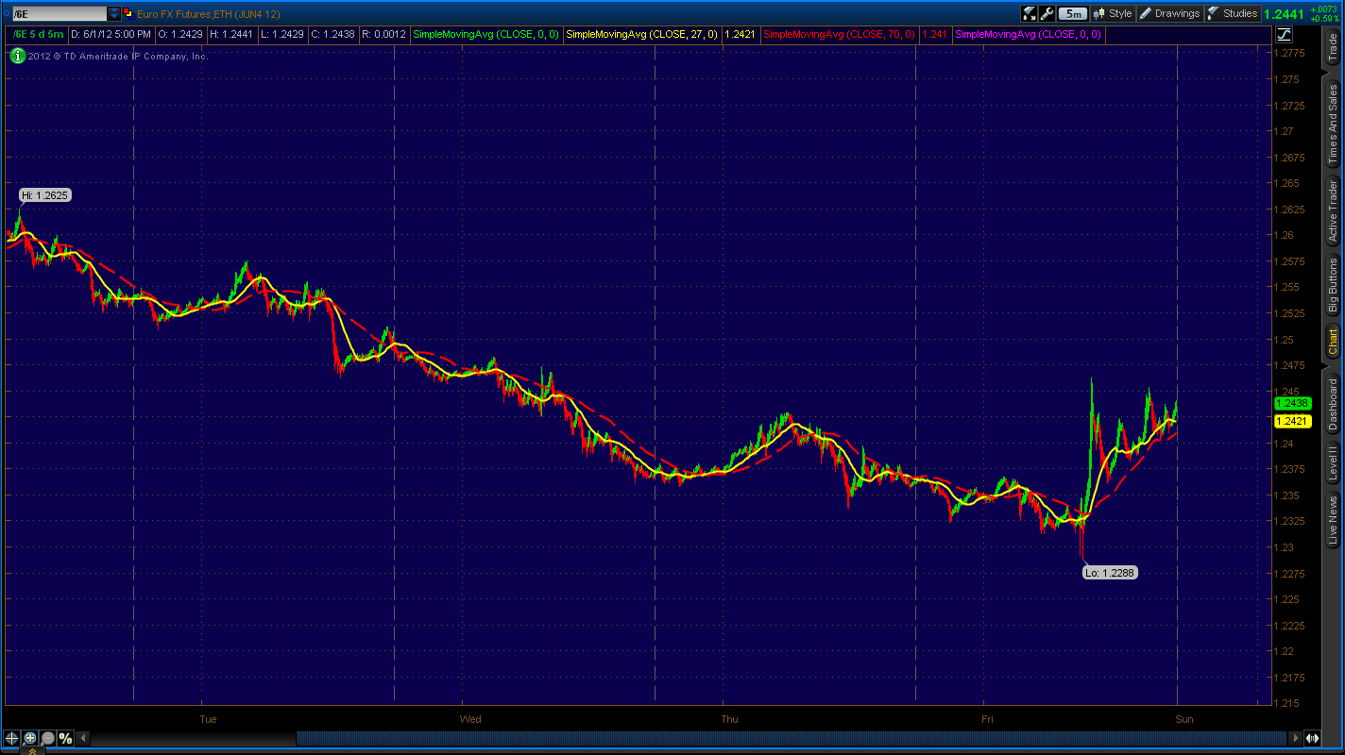Click the scrollbar left arrow
Screen dimensions: 1345x755
82,738
